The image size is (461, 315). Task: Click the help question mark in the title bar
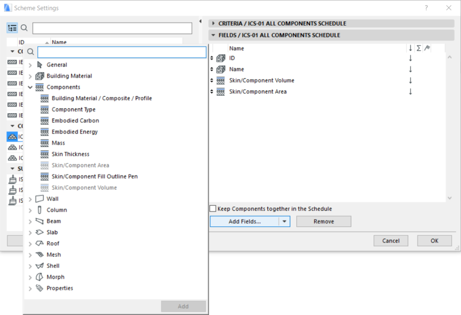pos(426,8)
